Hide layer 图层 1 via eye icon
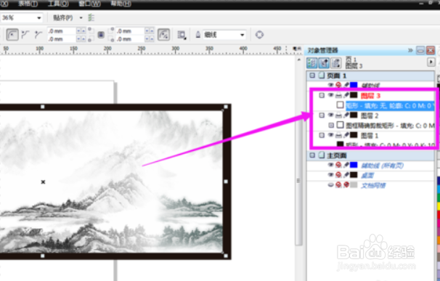Viewport: 440px width, 281px height. coord(331,135)
